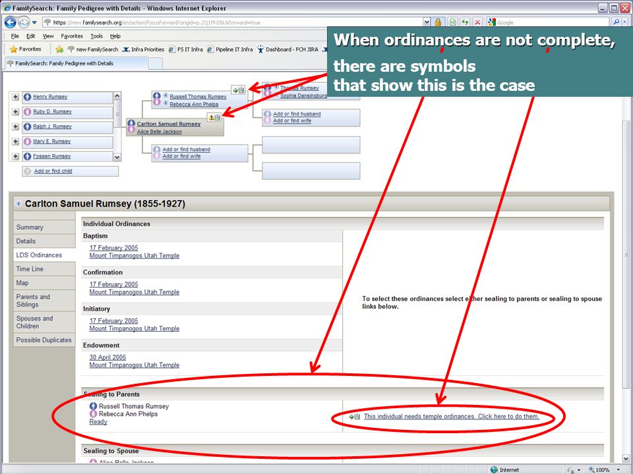Open search provider dropdown arrow
Screen dimensions: 633x474
[625, 22]
